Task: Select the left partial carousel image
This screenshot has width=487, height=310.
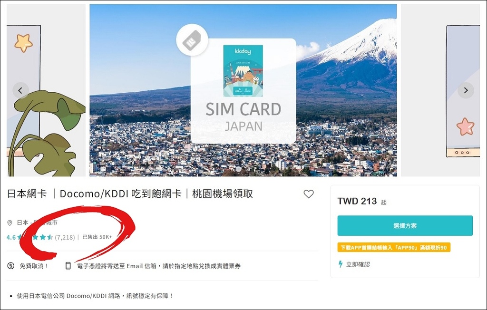Action: point(46,90)
